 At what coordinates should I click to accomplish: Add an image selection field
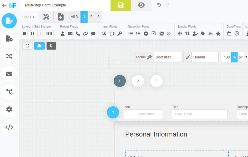click(x=161, y=34)
